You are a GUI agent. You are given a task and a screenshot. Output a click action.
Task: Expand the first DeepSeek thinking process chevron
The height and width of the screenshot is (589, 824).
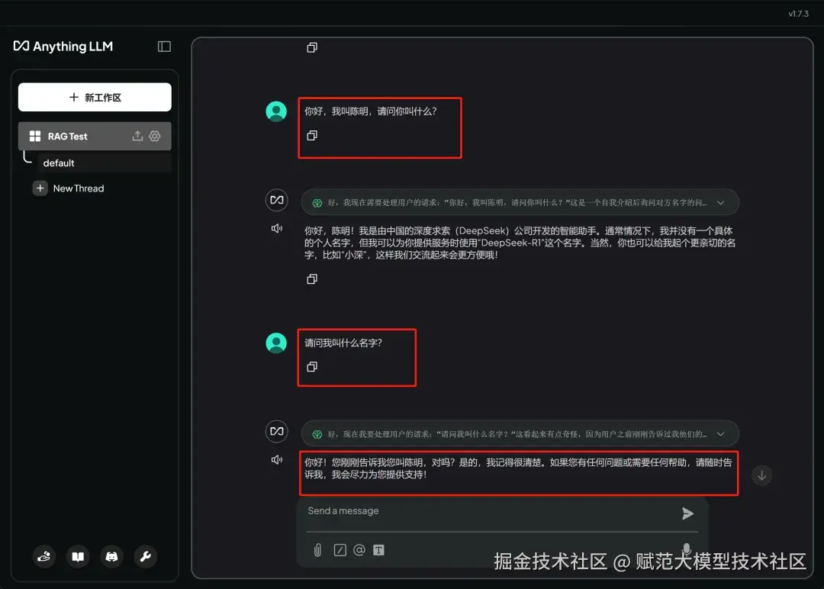click(720, 202)
